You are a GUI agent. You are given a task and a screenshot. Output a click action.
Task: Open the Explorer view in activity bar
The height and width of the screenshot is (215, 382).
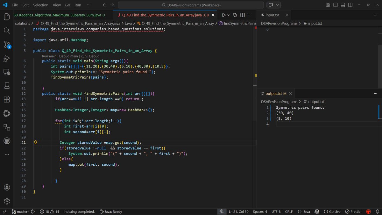point(7,17)
